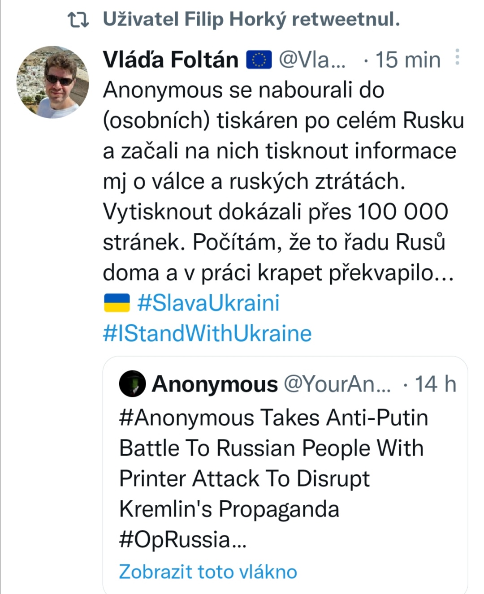Click the #Anonymous hashtag in quoted tweet
The image size is (484, 594).
(x=187, y=418)
